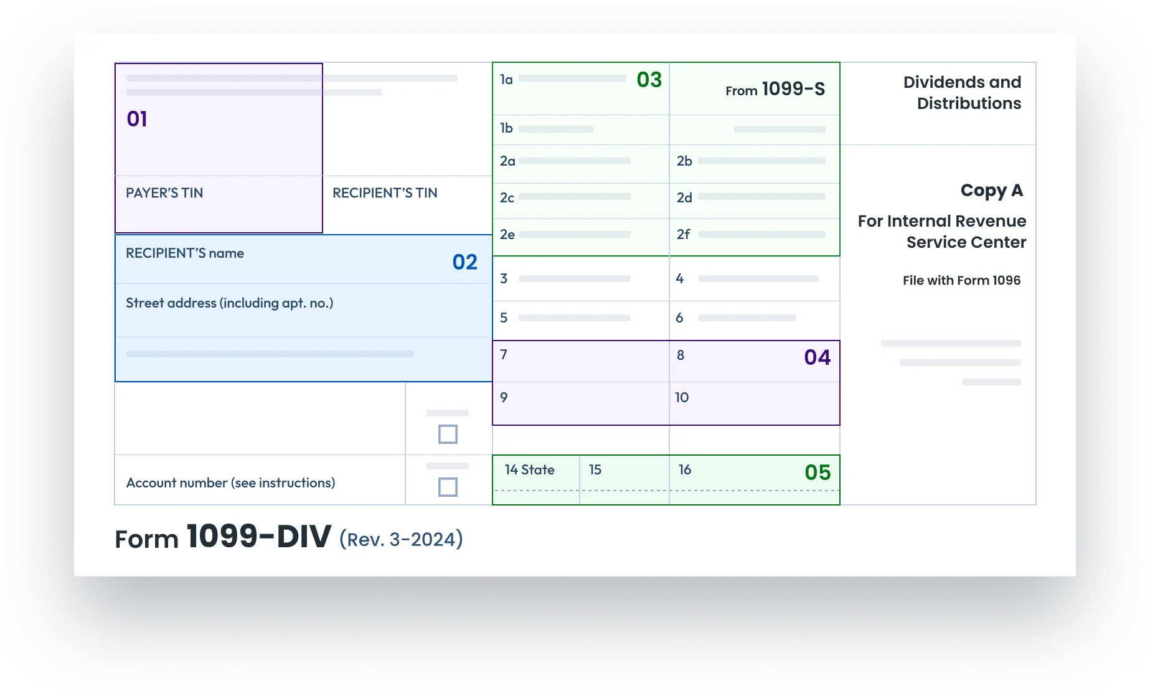Screen dimensions: 1150x691
Task: Click the green 03 section marker
Action: [649, 80]
